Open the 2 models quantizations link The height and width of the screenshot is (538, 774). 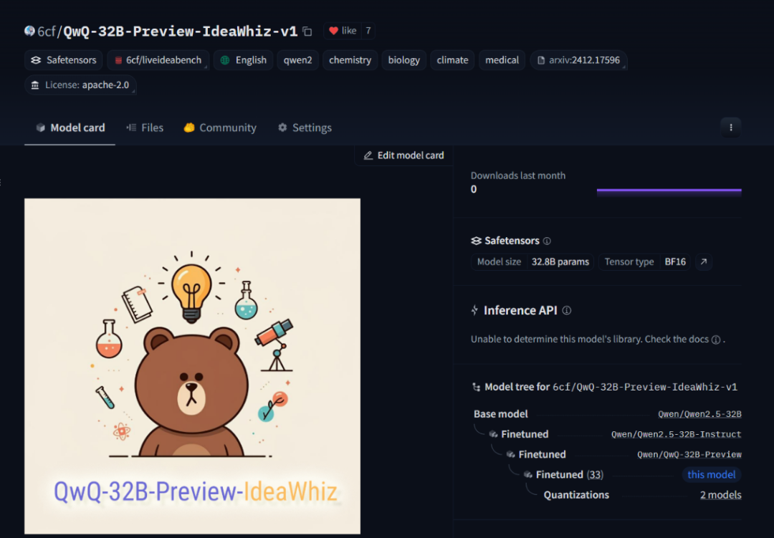[x=720, y=495]
